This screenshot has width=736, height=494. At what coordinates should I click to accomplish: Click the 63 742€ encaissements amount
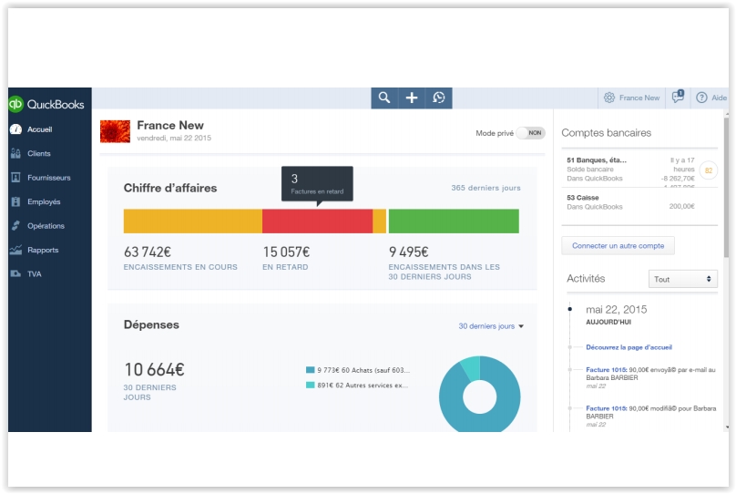pos(147,252)
